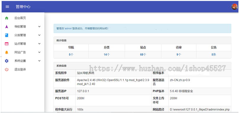The image size is (239, 113).
Task: Click the orange bell advertisement icon
Action: (7, 52)
